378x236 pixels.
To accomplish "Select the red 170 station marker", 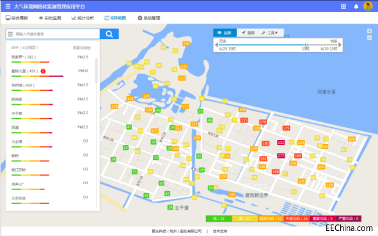I will tap(263, 122).
